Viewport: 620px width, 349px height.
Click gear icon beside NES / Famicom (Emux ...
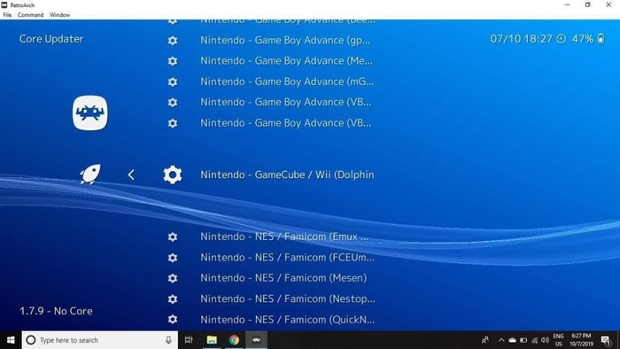(173, 237)
